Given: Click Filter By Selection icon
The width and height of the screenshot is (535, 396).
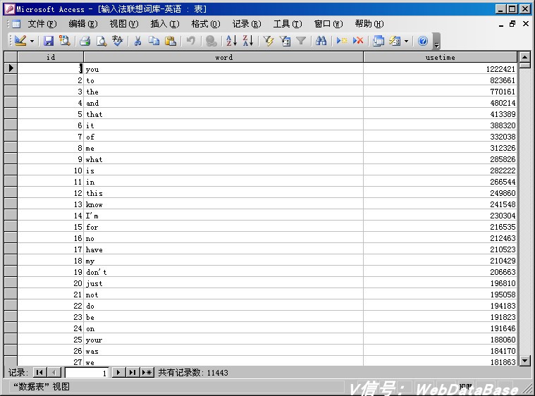Looking at the screenshot, I should [269, 41].
